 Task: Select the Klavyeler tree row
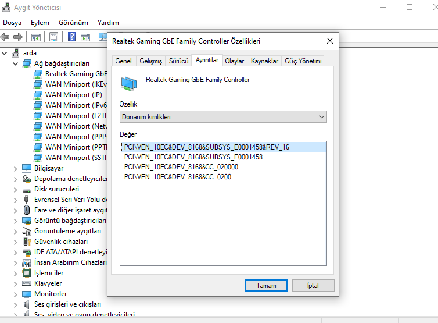click(48, 283)
